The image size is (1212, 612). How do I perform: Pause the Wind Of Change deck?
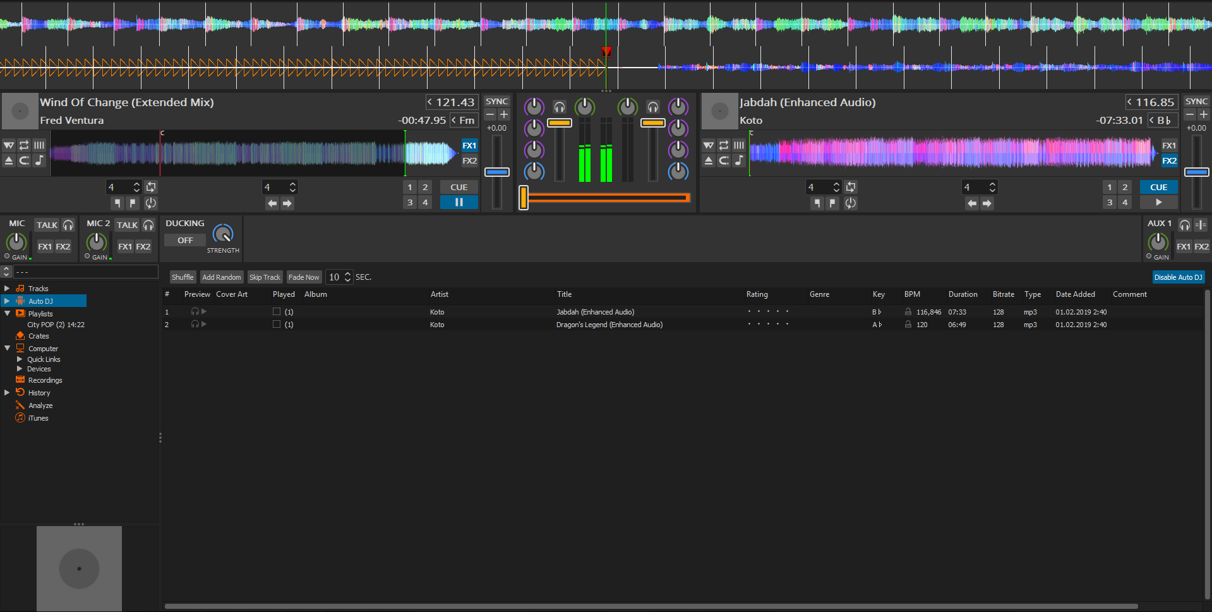(459, 203)
